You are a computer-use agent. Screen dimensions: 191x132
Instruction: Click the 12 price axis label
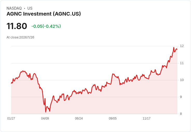(182, 46)
